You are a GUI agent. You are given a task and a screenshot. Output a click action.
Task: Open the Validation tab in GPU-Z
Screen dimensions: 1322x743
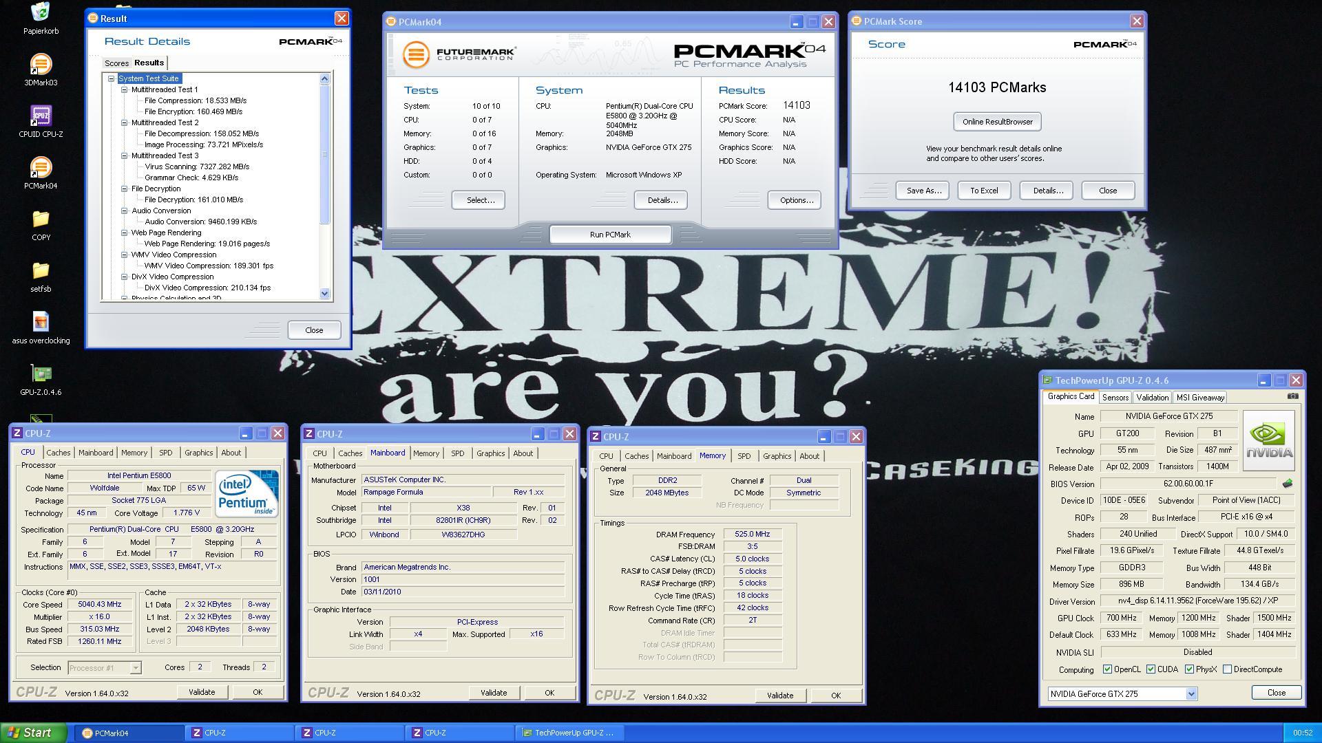click(x=1152, y=398)
